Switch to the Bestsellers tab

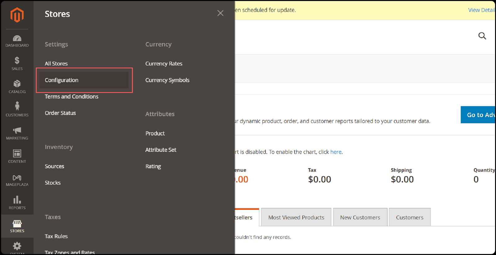point(247,217)
